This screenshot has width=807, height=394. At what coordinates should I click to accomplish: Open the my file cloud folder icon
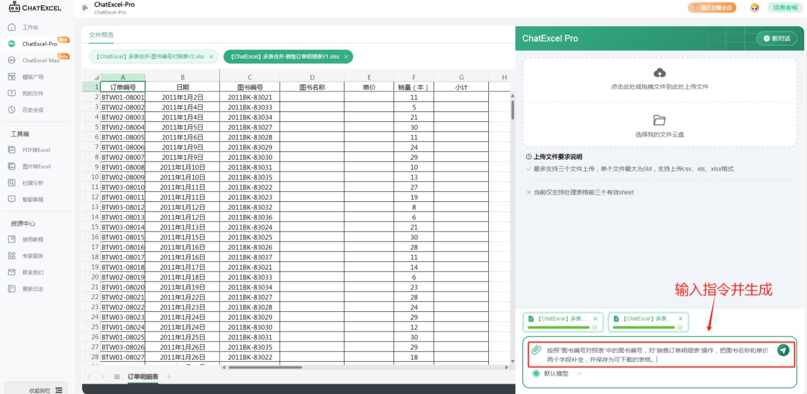[659, 120]
